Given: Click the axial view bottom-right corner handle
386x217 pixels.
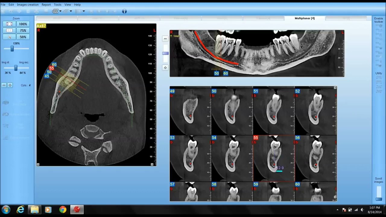Looking at the screenshot, I should [x=152, y=164].
